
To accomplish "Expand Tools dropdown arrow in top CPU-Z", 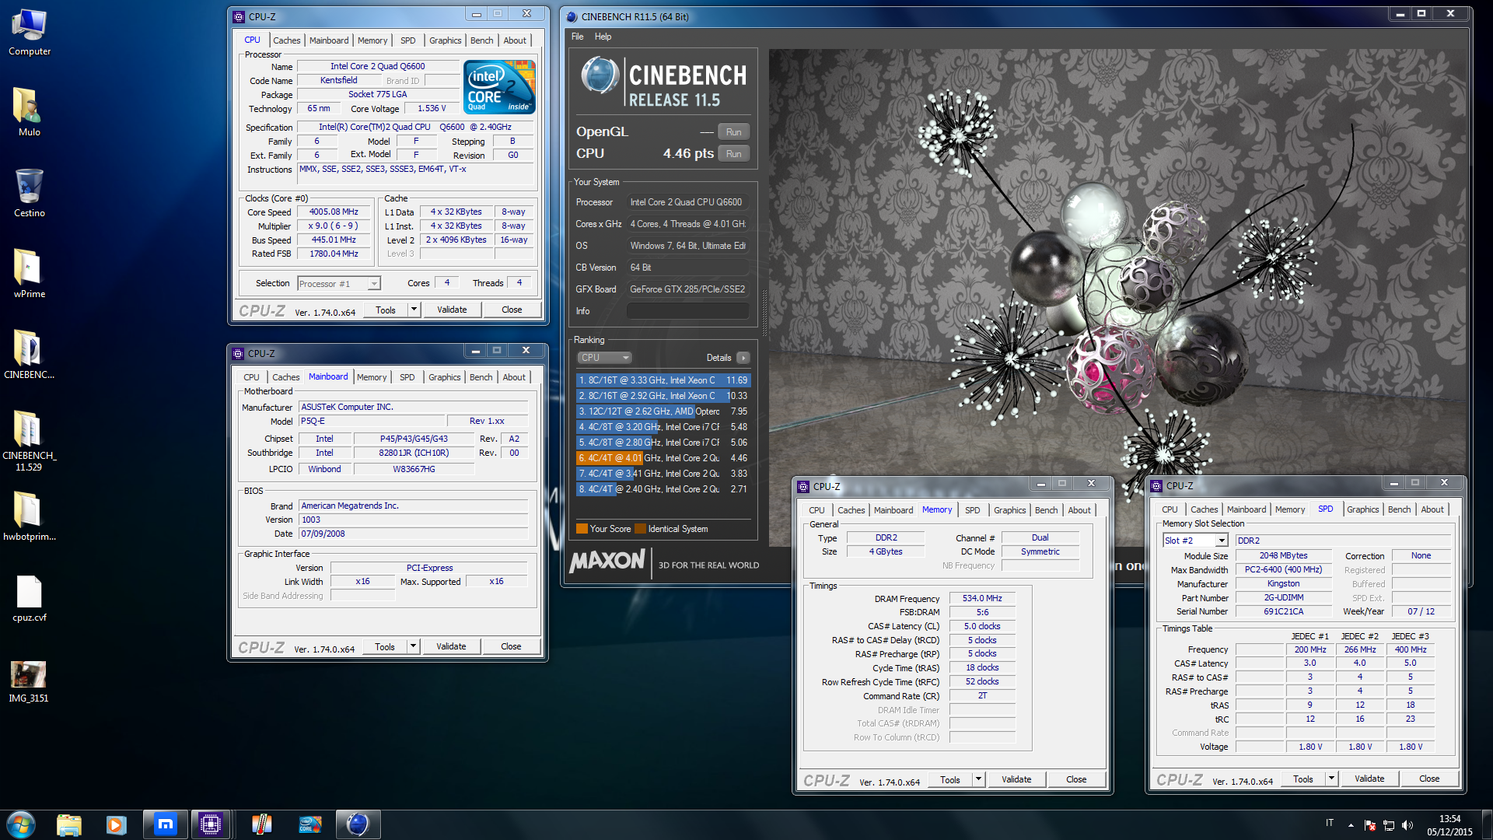I will [x=414, y=310].
